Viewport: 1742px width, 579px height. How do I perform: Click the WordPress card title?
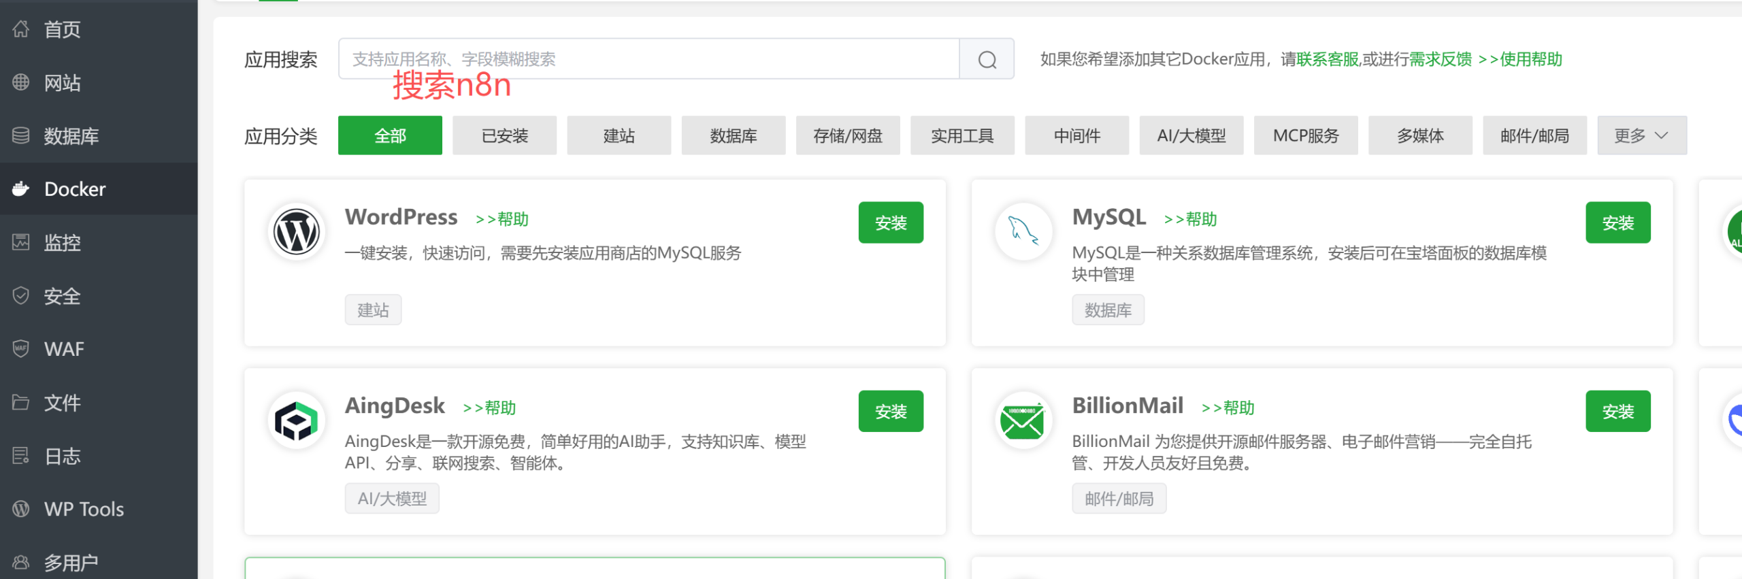tap(401, 217)
